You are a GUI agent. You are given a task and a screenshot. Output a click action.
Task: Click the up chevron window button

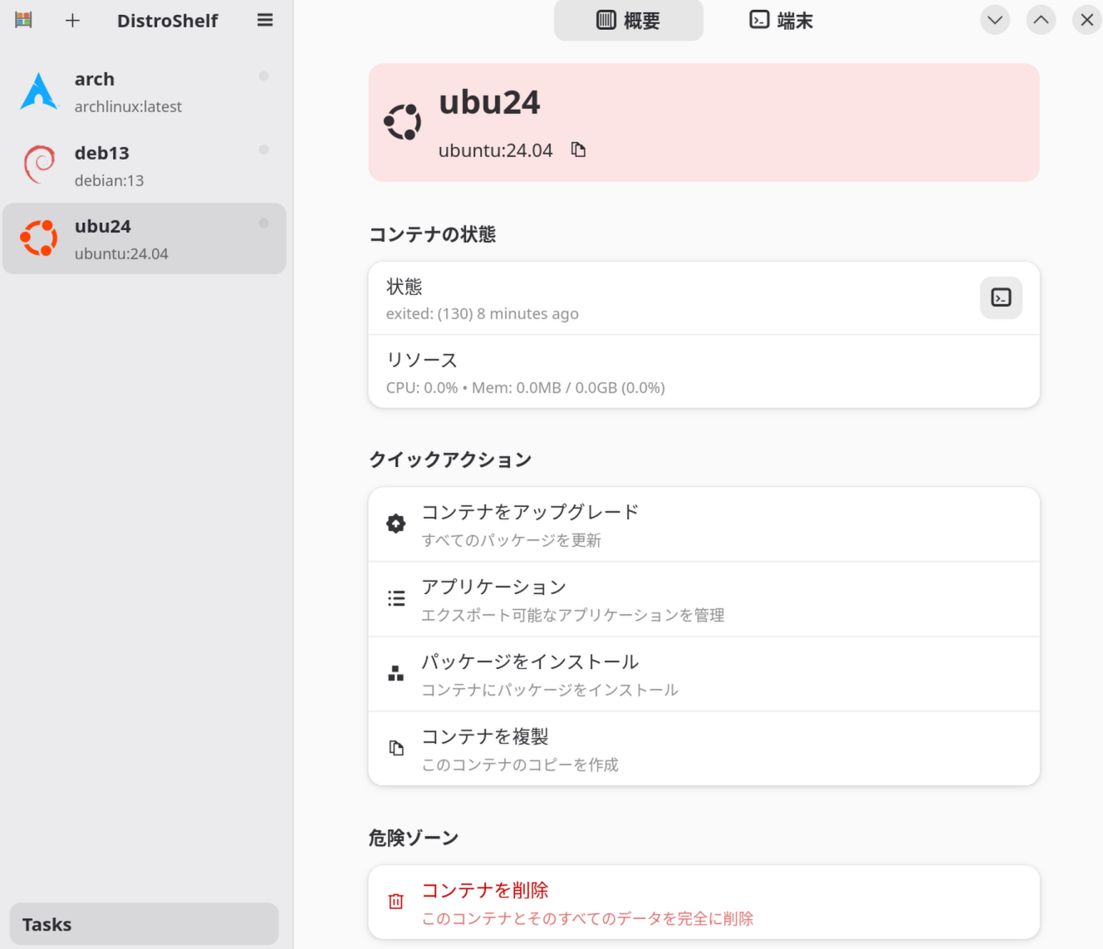(x=1041, y=20)
